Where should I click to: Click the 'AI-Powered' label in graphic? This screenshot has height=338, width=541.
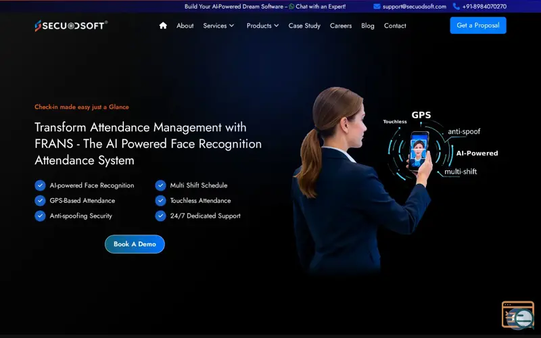tap(477, 153)
